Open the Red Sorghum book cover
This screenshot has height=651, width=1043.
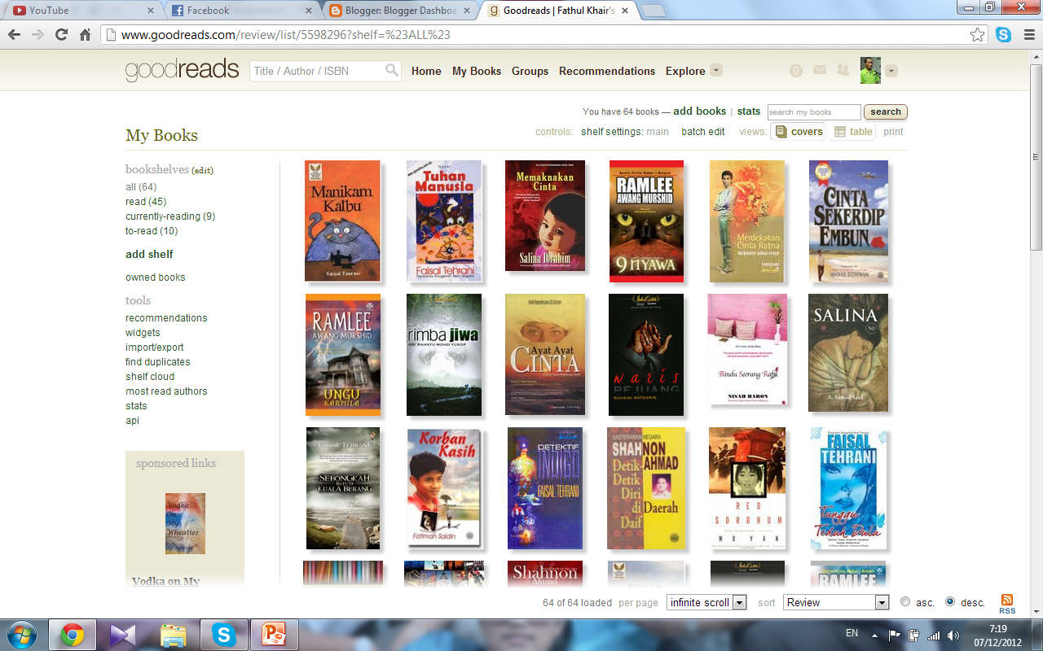747,488
